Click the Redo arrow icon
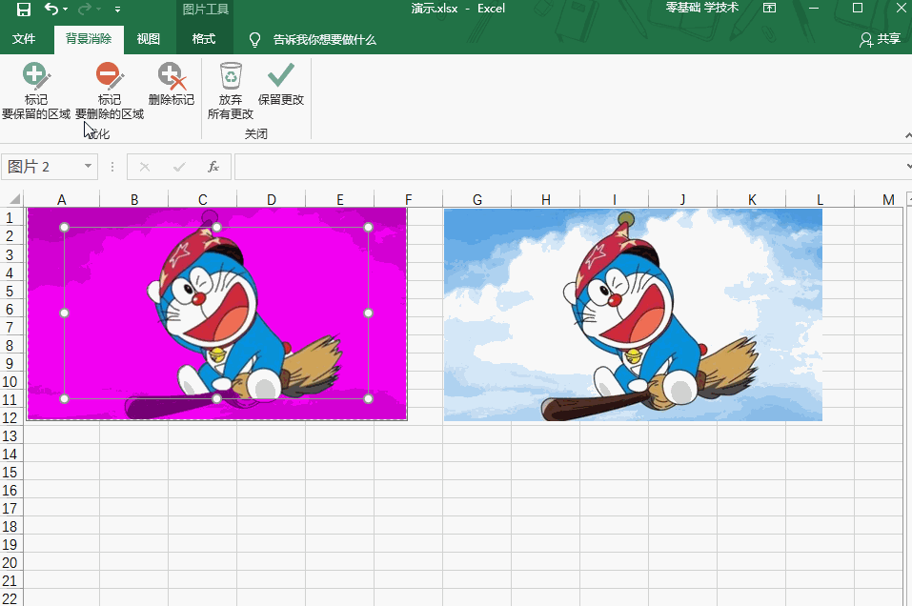Image resolution: width=912 pixels, height=606 pixels. pos(85,10)
